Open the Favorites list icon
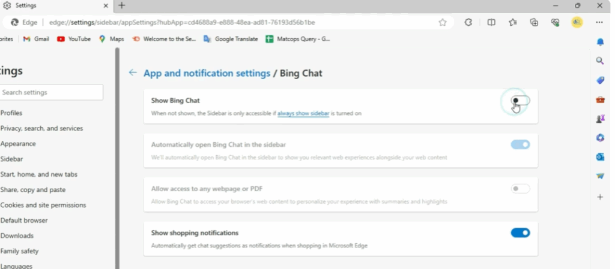Image resolution: width=615 pixels, height=269 pixels. (x=512, y=22)
